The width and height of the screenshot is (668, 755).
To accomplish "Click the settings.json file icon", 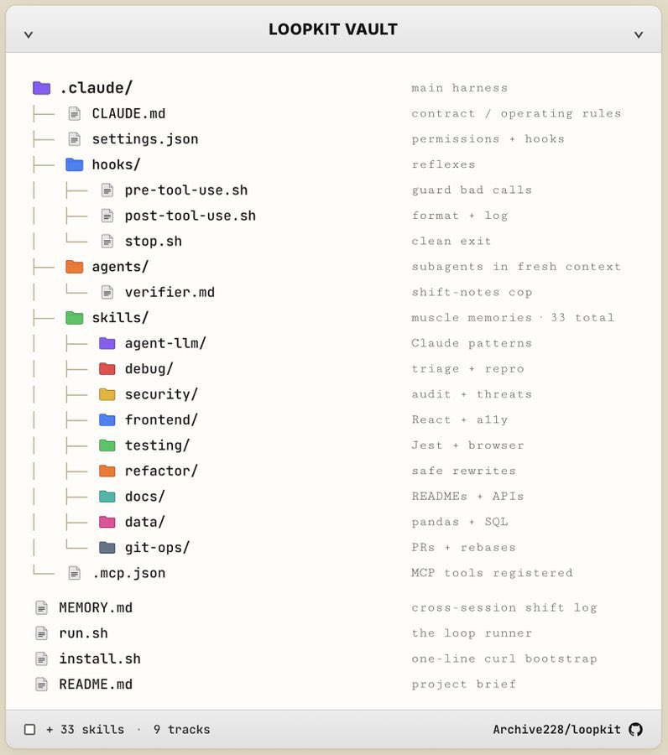I will pyautogui.click(x=74, y=139).
